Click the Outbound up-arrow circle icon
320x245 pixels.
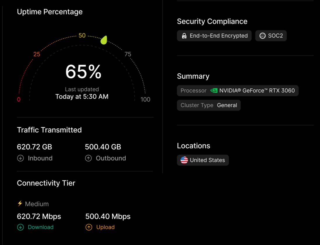(88, 158)
